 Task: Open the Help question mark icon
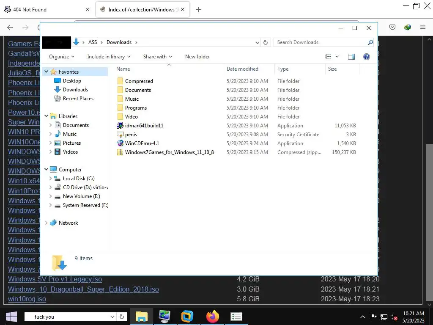(x=367, y=57)
